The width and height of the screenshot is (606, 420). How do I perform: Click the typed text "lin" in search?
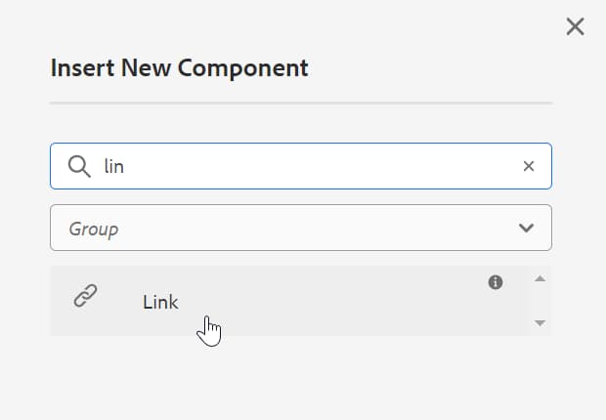(x=114, y=166)
